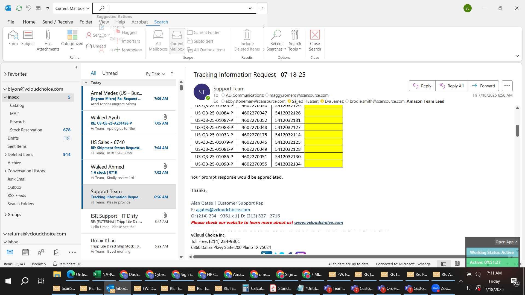Click Open App in tracker widget

[x=506, y=242]
